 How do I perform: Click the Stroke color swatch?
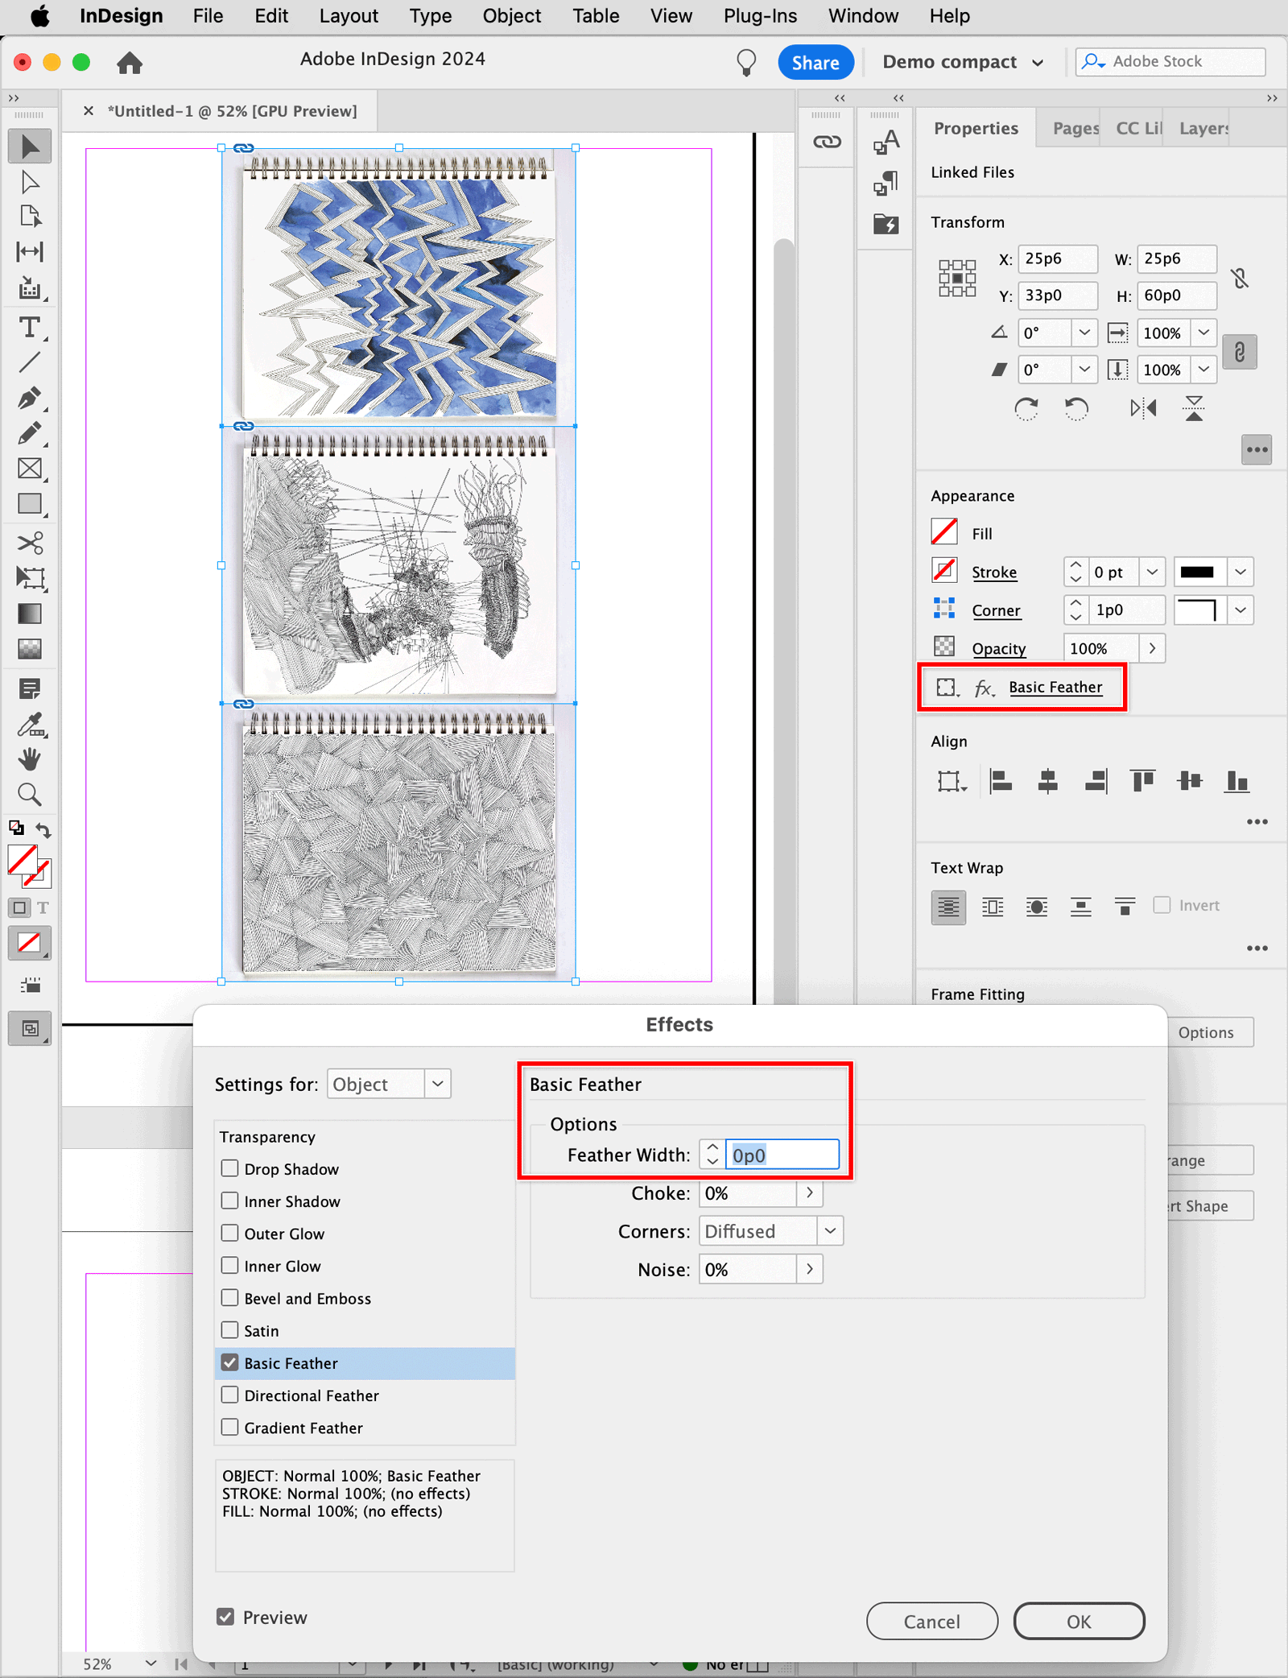pyautogui.click(x=944, y=571)
